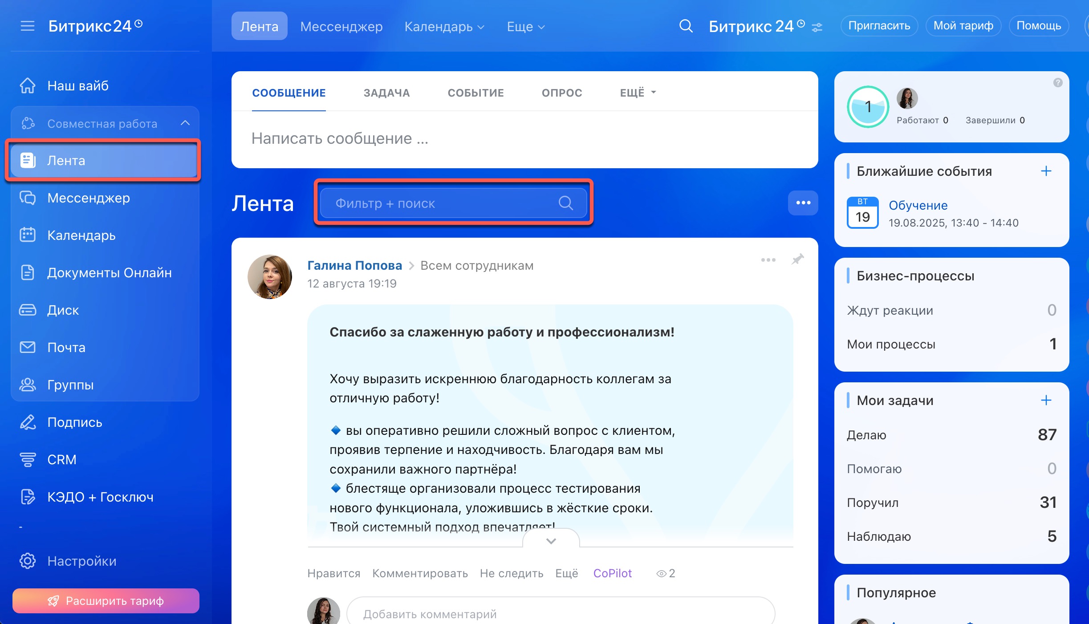
Task: Open Наш вайб home item
Action: (105, 85)
